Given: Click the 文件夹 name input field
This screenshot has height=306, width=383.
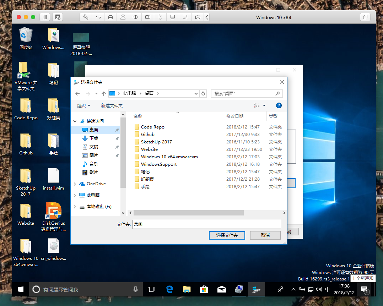Looking at the screenshot, I should (206, 224).
